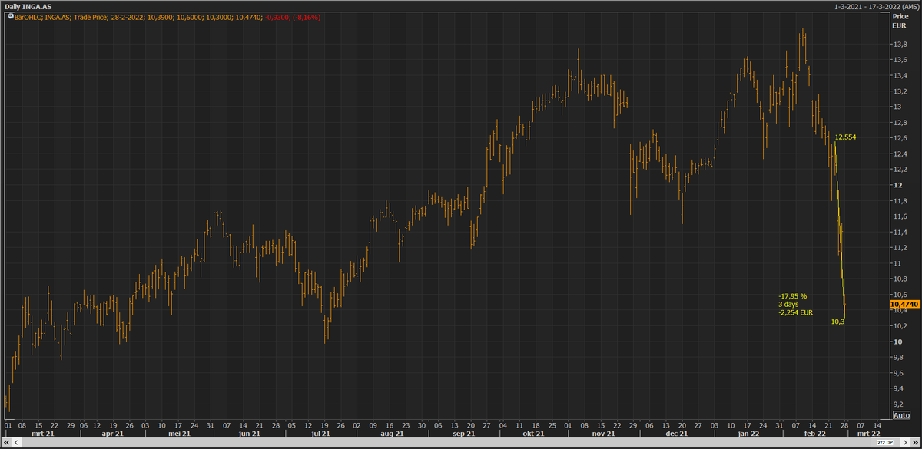Select the 10,3 annotation end label

[x=837, y=322]
